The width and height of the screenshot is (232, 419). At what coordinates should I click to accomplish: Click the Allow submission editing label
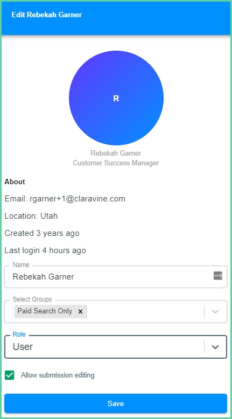pos(58,375)
